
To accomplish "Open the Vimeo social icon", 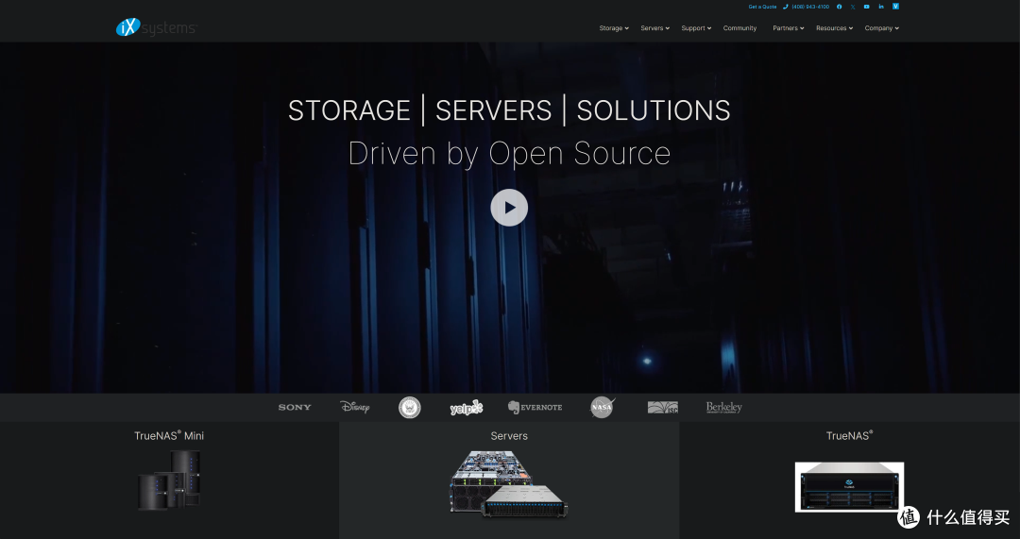I will click(x=895, y=7).
